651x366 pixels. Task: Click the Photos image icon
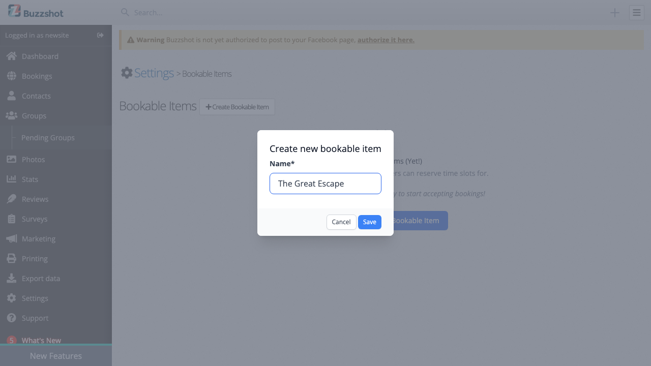pos(11,159)
